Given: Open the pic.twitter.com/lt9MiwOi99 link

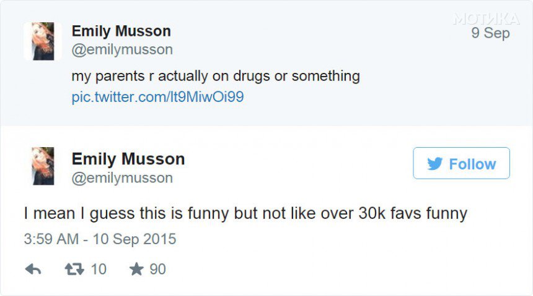Looking at the screenshot, I should [157, 97].
